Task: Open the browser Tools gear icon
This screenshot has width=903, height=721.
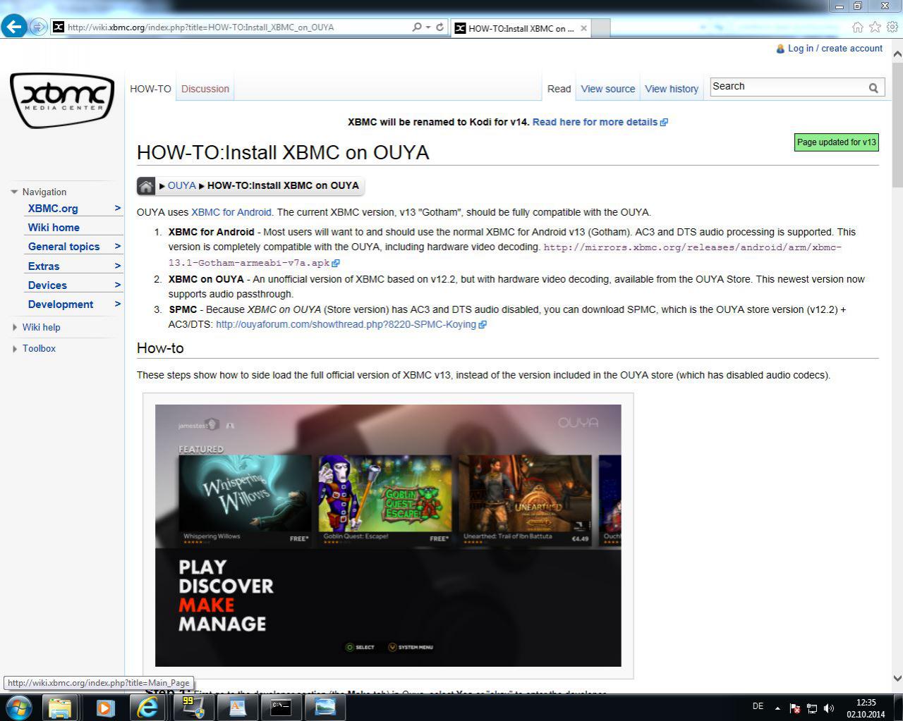Action: pyautogui.click(x=892, y=27)
